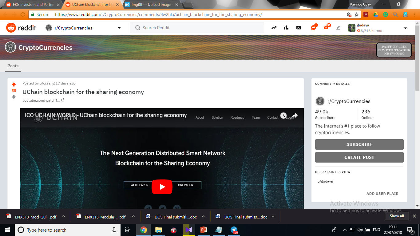Open the Windows action center notifications
This screenshot has width=420, height=236.
(410, 230)
